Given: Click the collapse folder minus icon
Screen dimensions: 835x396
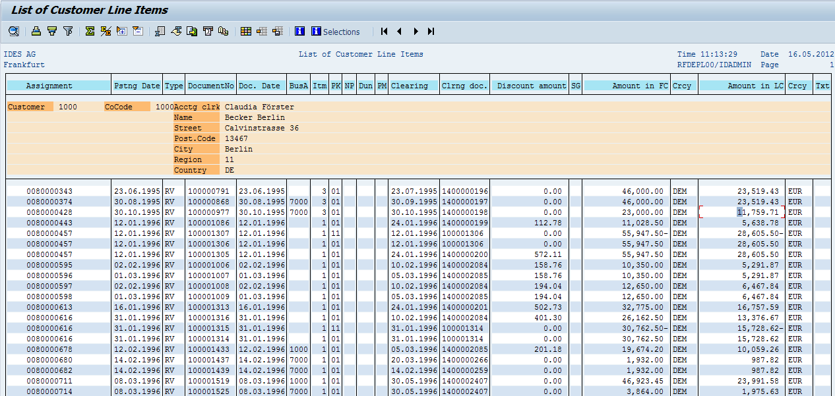Looking at the screenshot, I should [138, 31].
